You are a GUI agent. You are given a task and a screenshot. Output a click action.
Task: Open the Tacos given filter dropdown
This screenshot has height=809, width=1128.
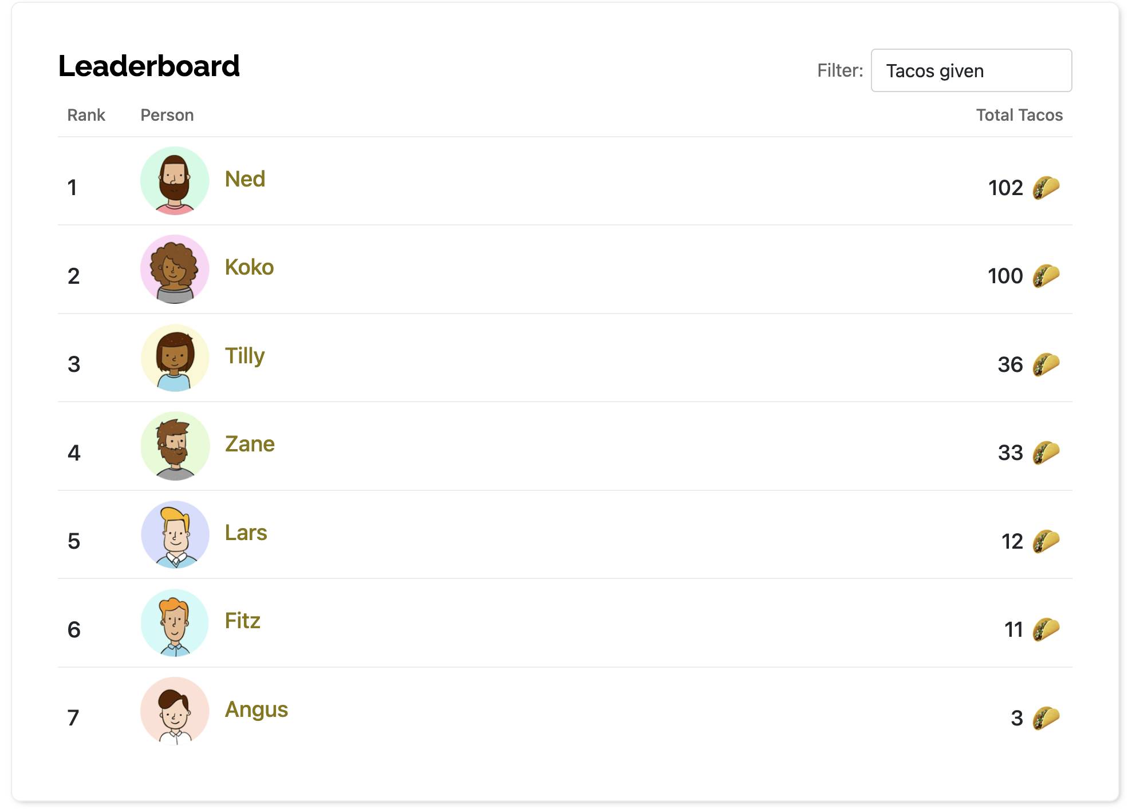pos(972,70)
